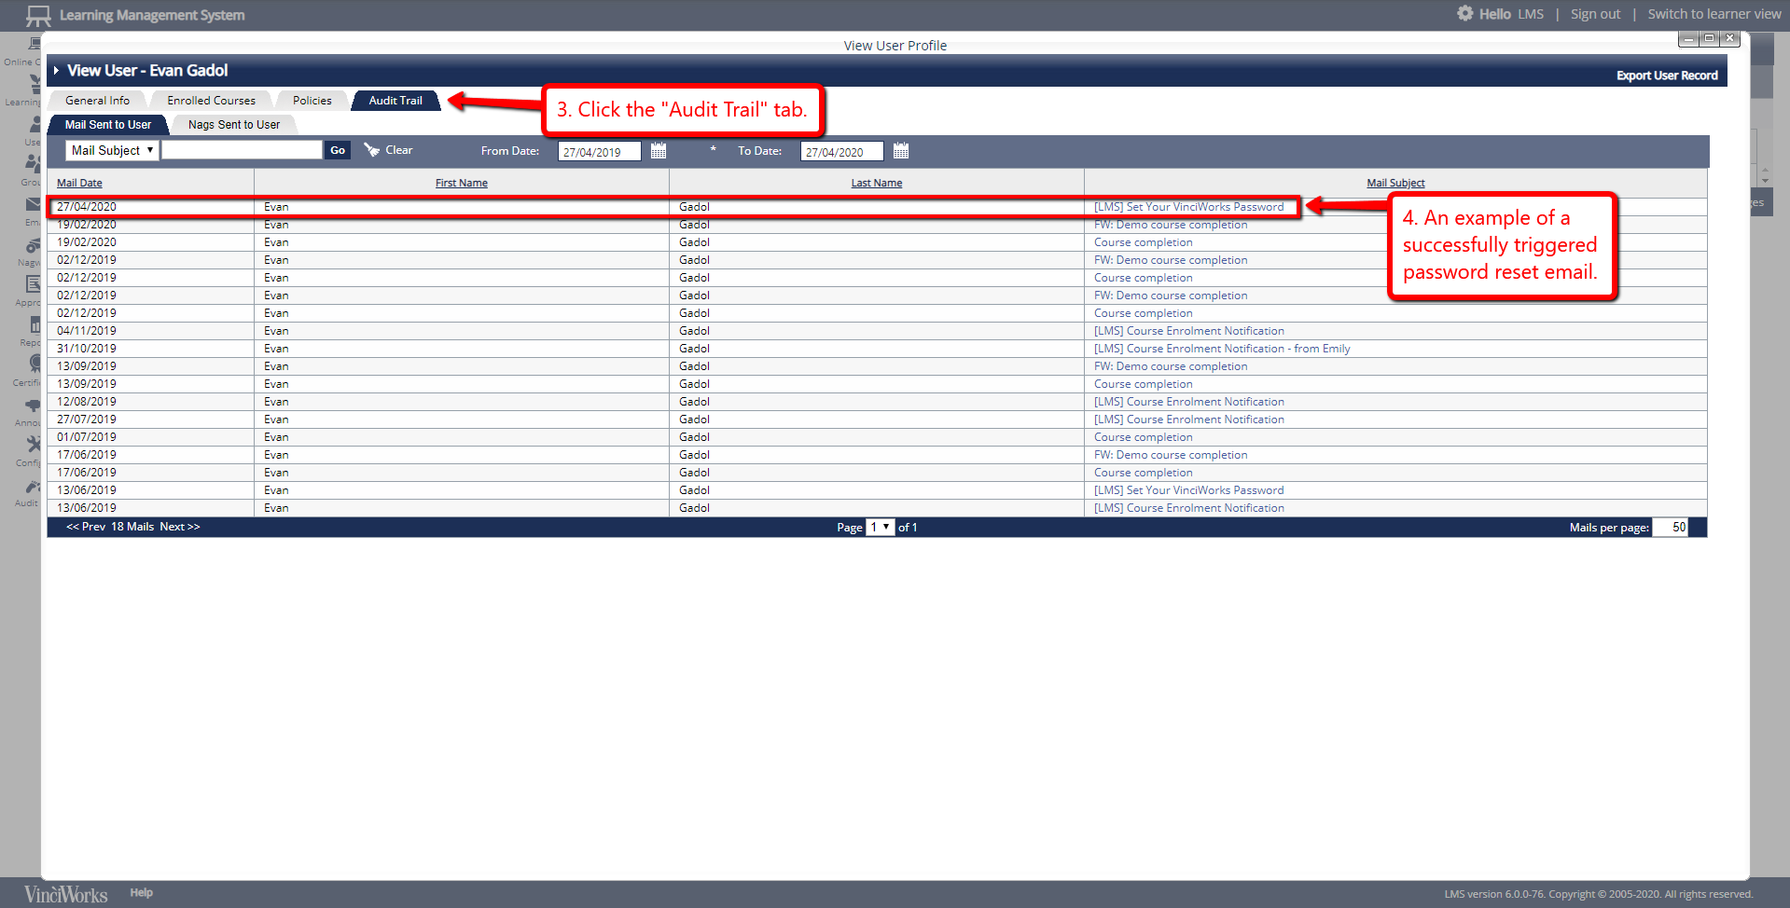
Task: Click the Mails per page input field
Action: pos(1670,528)
